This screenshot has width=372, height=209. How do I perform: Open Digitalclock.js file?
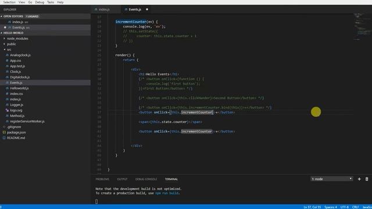point(20,77)
